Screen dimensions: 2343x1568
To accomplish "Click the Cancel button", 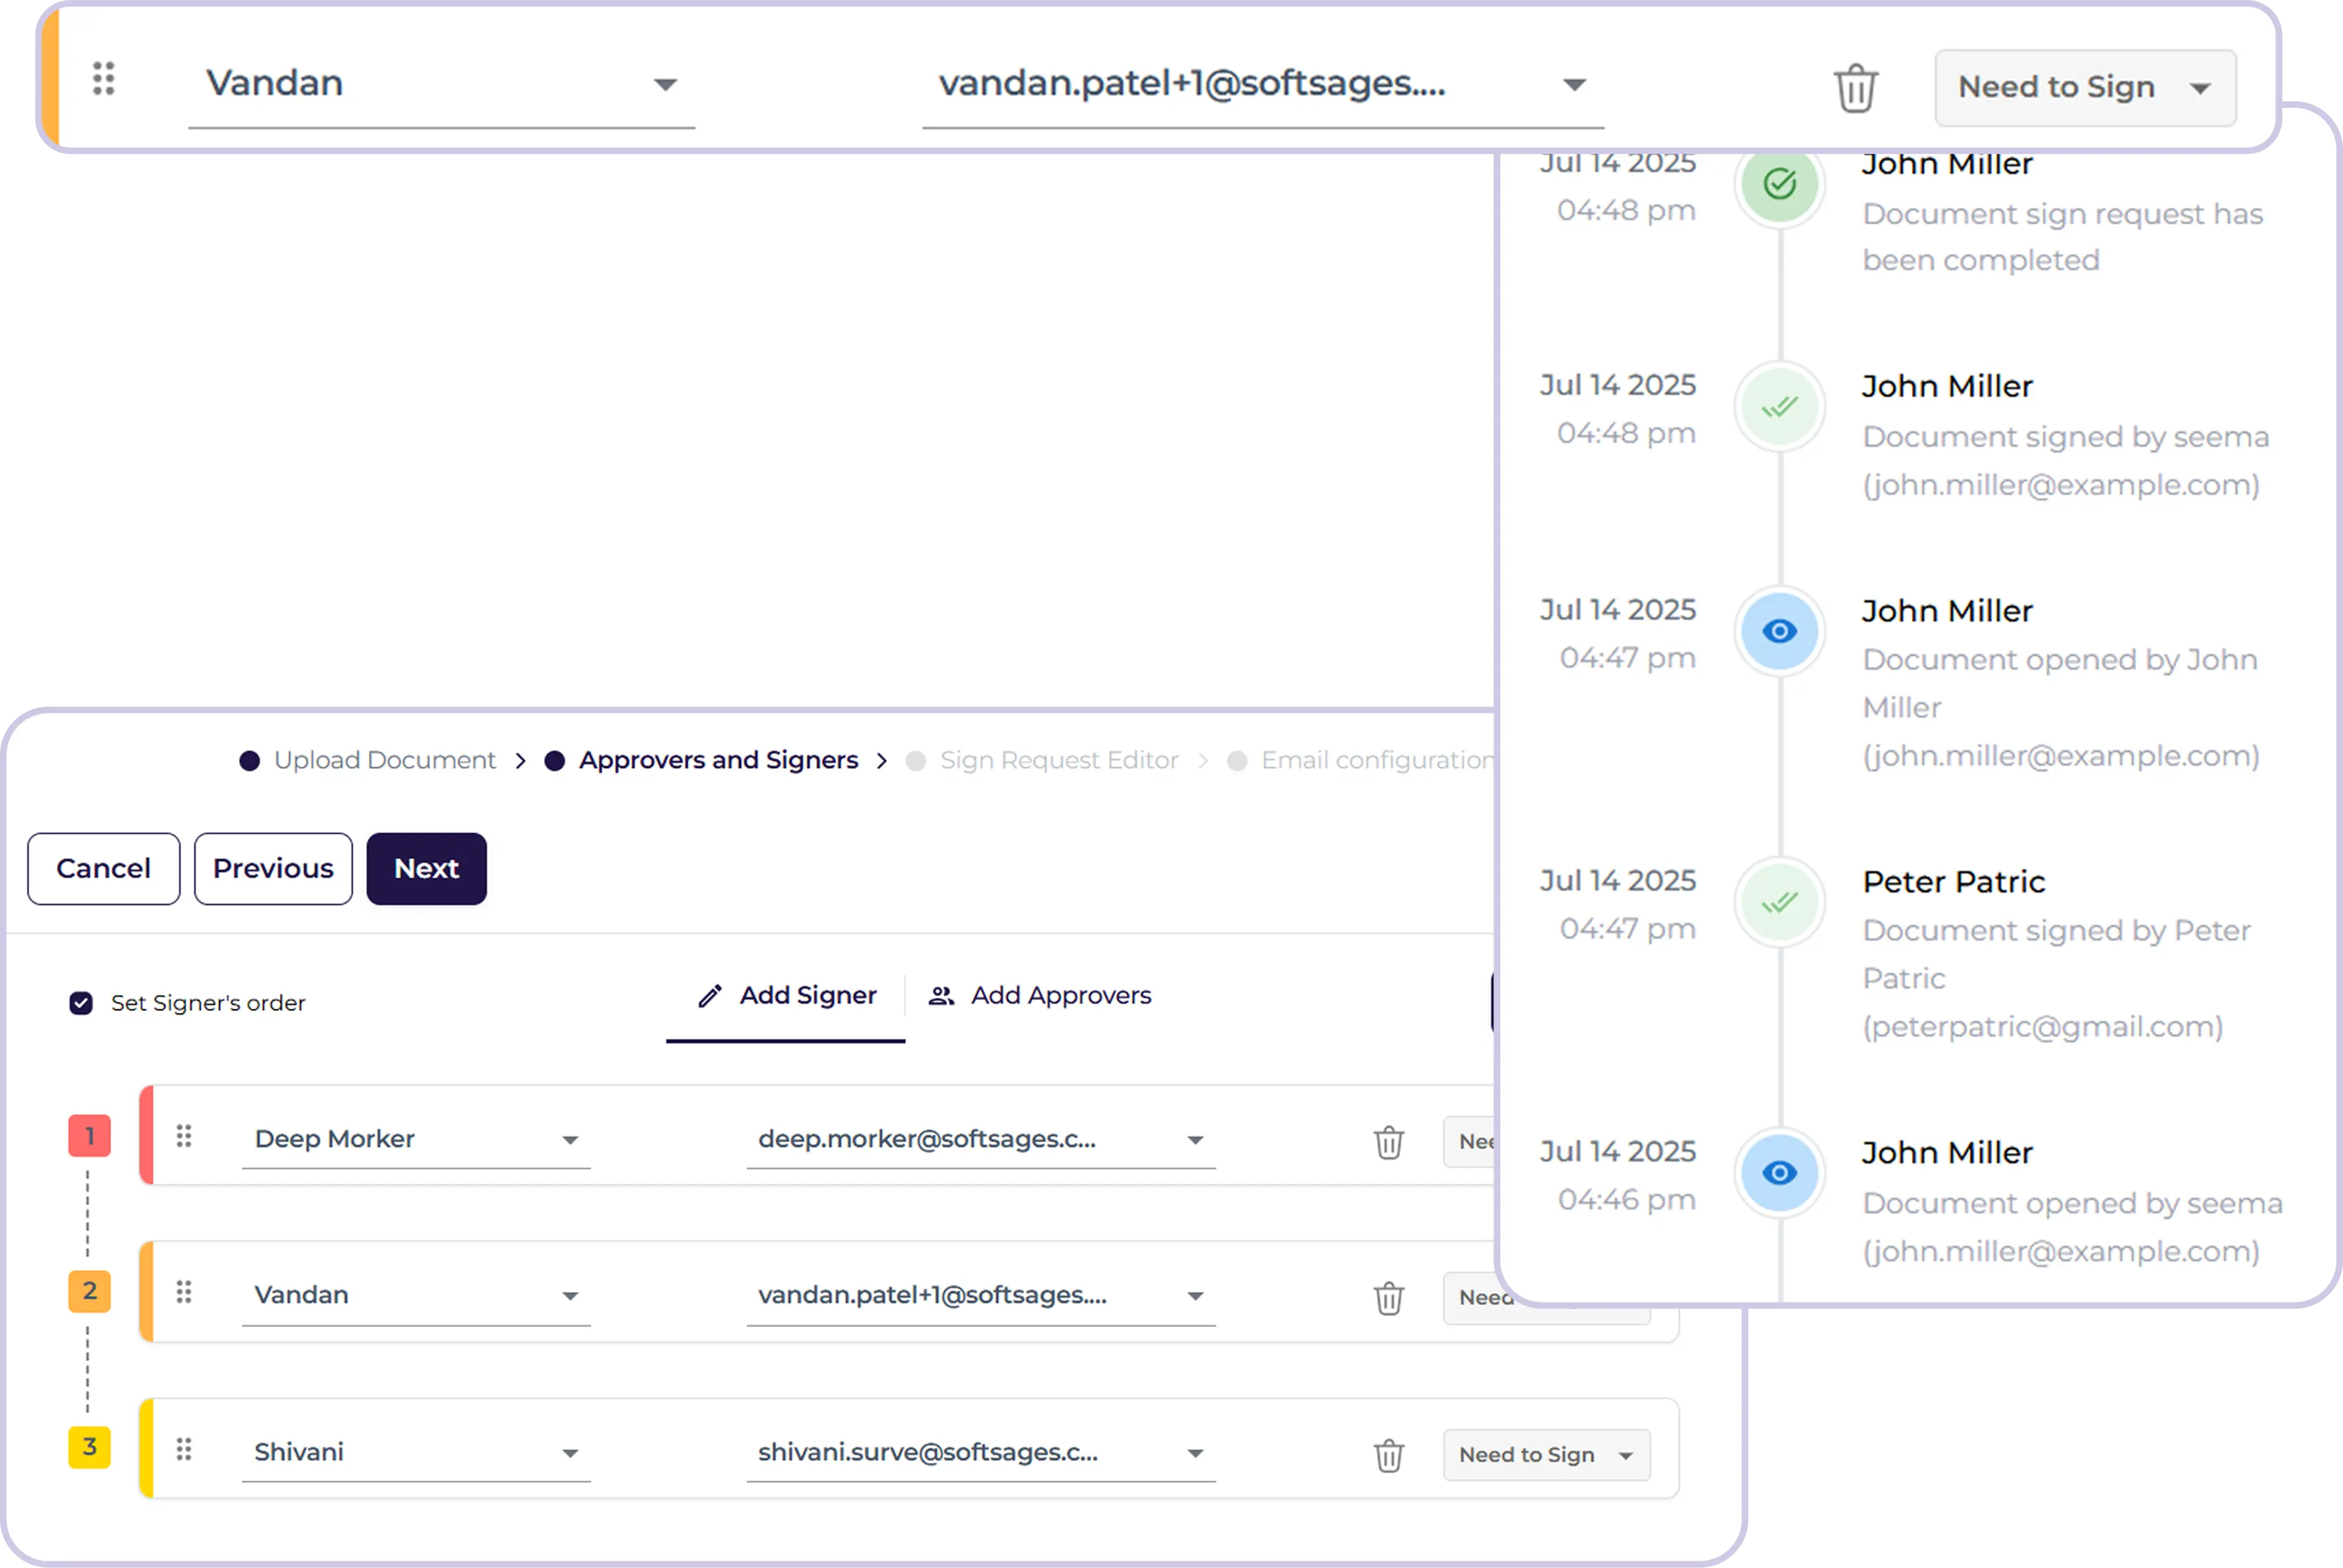I will pos(103,868).
